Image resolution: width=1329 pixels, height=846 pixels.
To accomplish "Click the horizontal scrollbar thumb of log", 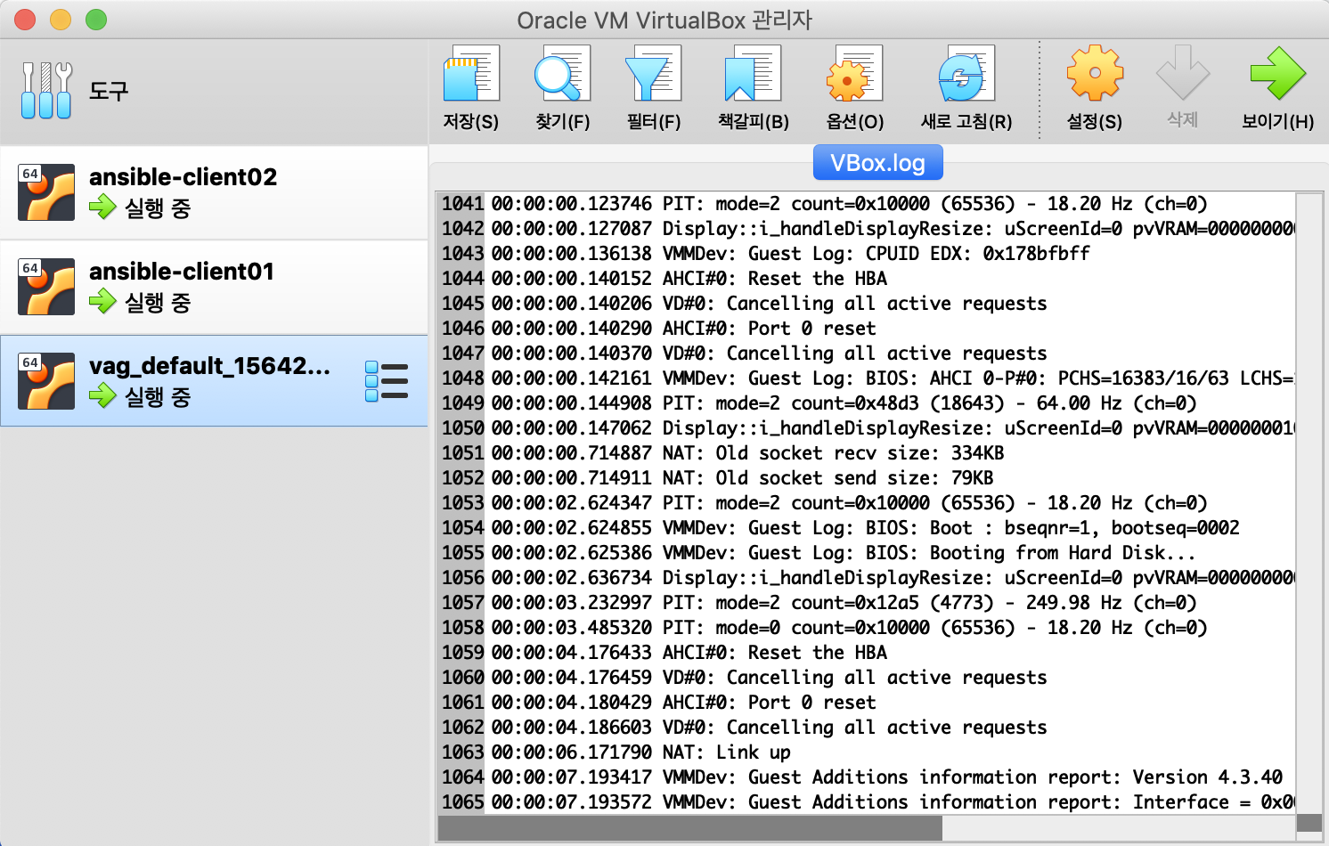I will (x=690, y=828).
